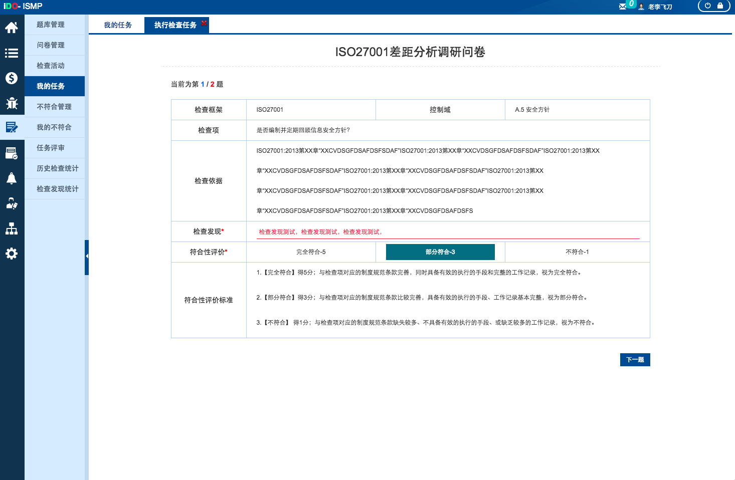
Task: Open the list icon in the sidebar
Action: click(x=12, y=53)
